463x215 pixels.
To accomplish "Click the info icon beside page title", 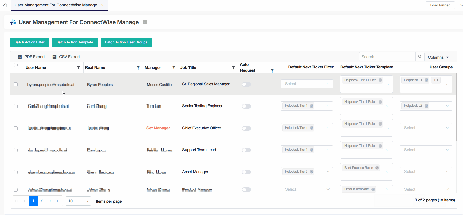I will (x=145, y=22).
